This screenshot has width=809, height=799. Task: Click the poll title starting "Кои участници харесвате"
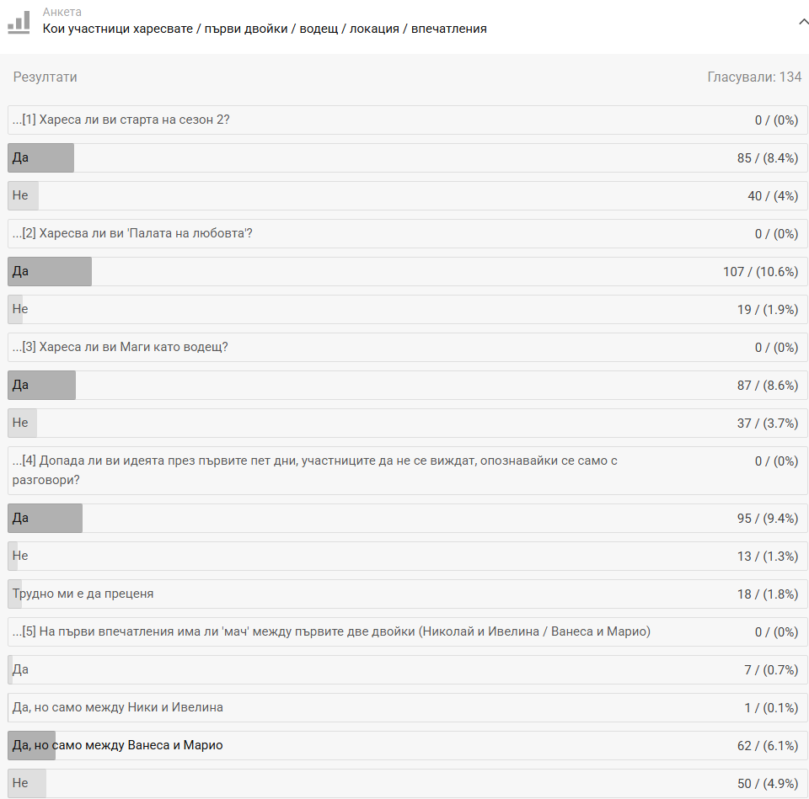(x=265, y=29)
